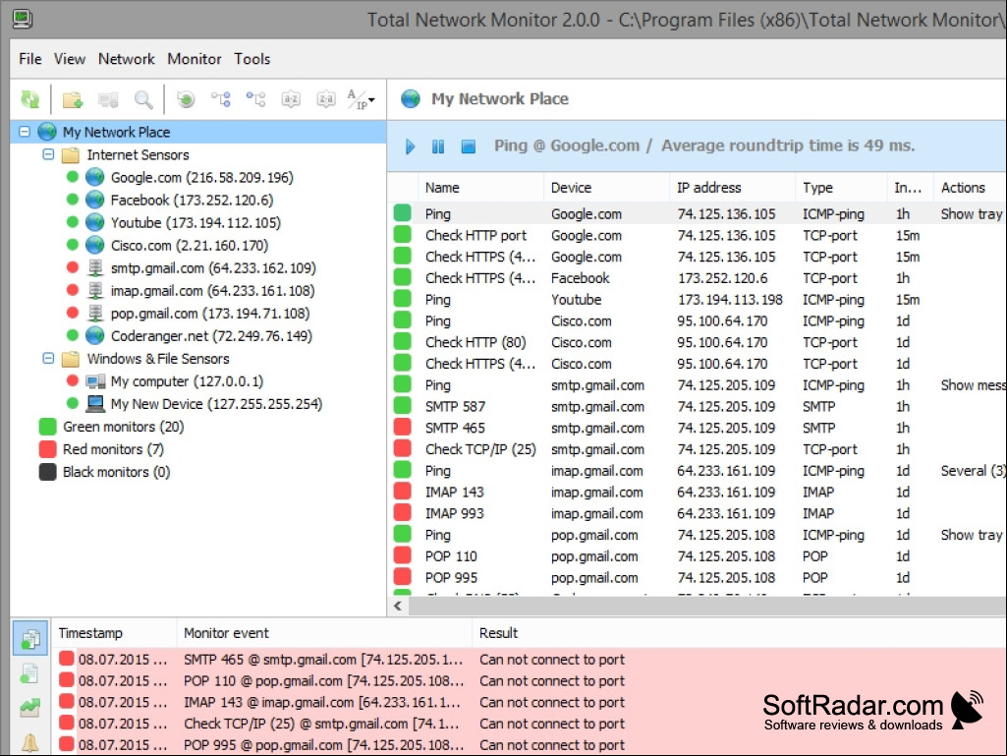The width and height of the screenshot is (1007, 756).
Task: Select imap.gmail.com device in the tree
Action: (212, 291)
